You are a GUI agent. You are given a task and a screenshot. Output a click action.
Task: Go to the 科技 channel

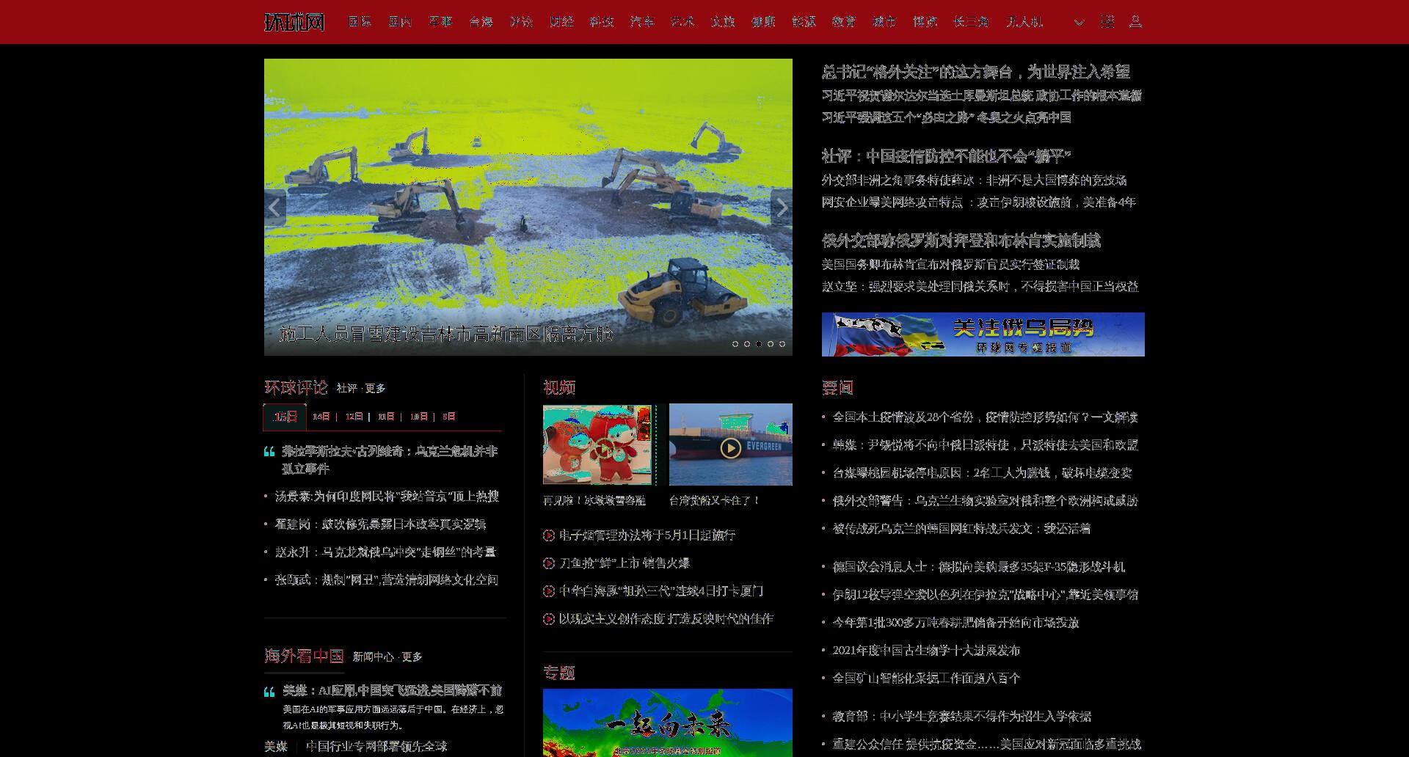[602, 22]
